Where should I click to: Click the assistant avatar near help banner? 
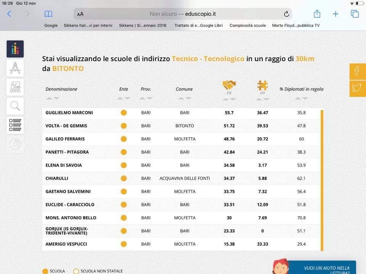point(281,266)
